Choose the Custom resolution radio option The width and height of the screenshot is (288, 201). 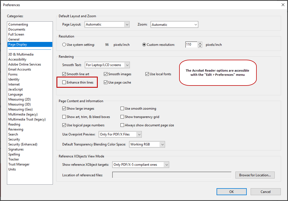(x=144, y=45)
